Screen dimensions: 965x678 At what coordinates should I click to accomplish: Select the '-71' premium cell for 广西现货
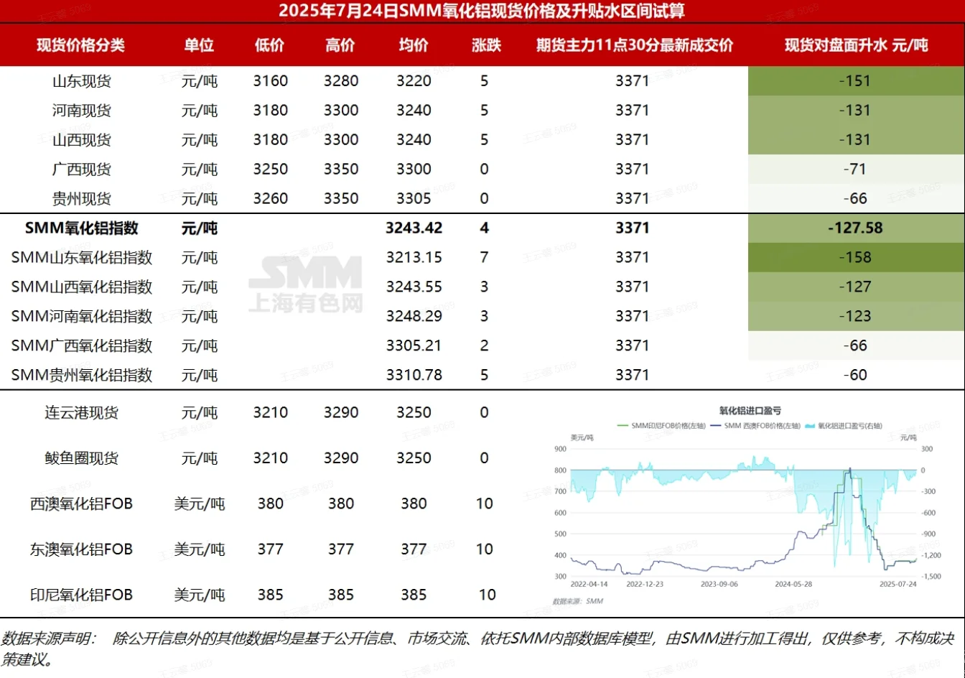(x=855, y=169)
